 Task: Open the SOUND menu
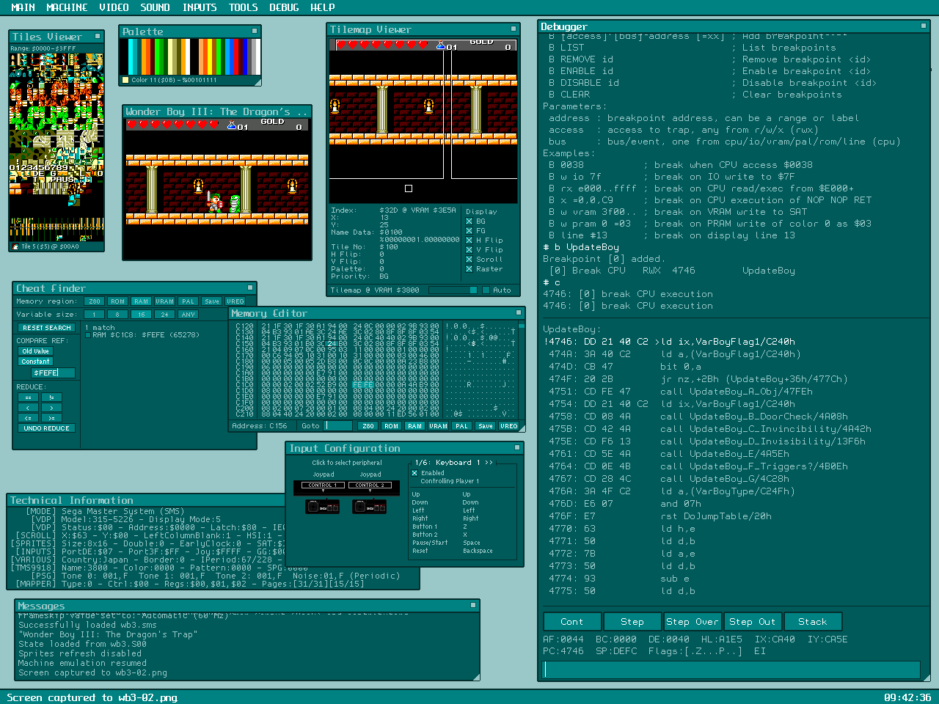(155, 7)
